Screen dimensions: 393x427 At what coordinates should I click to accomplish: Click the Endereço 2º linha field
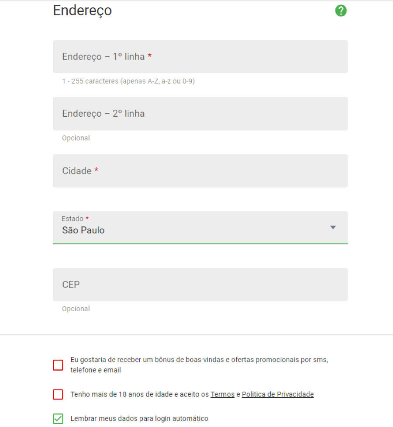click(x=200, y=114)
